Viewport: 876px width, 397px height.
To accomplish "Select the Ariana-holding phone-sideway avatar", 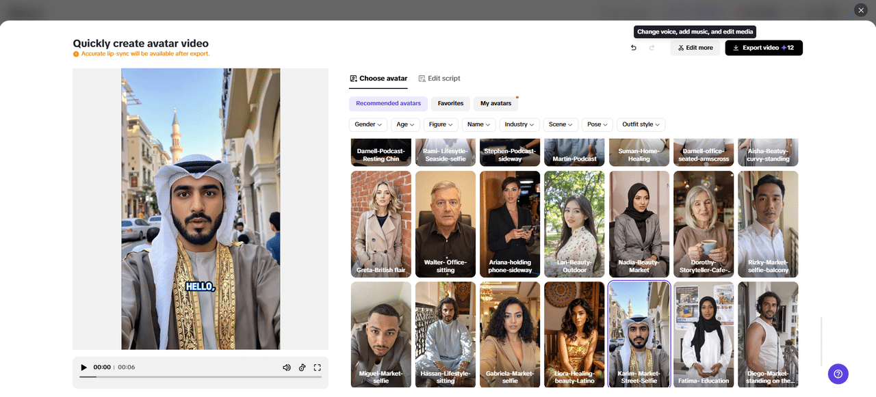I will pyautogui.click(x=510, y=224).
